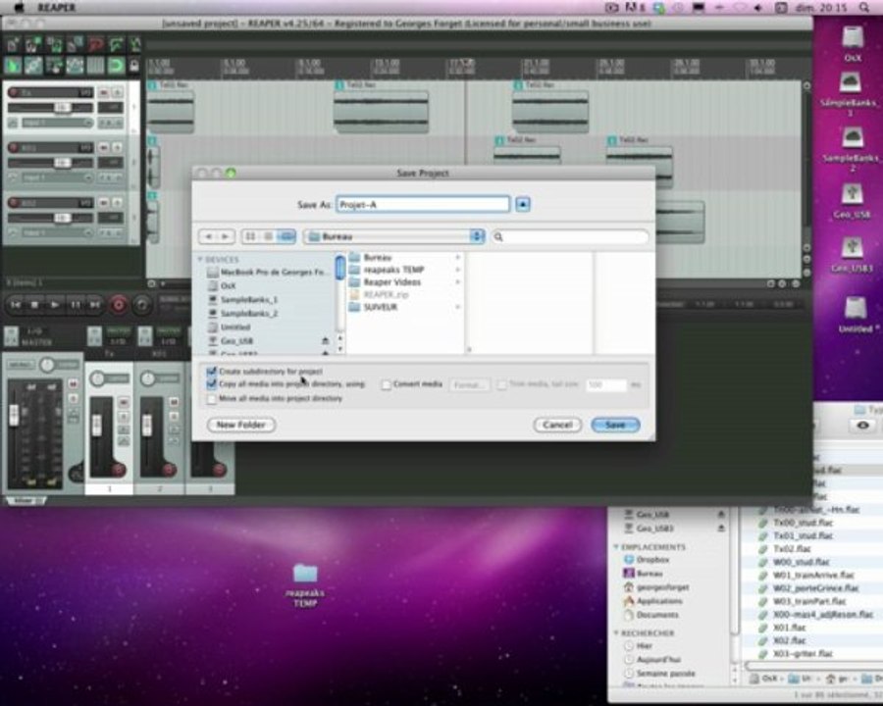The width and height of the screenshot is (883, 706).
Task: Click the Cancel button
Action: (x=557, y=425)
